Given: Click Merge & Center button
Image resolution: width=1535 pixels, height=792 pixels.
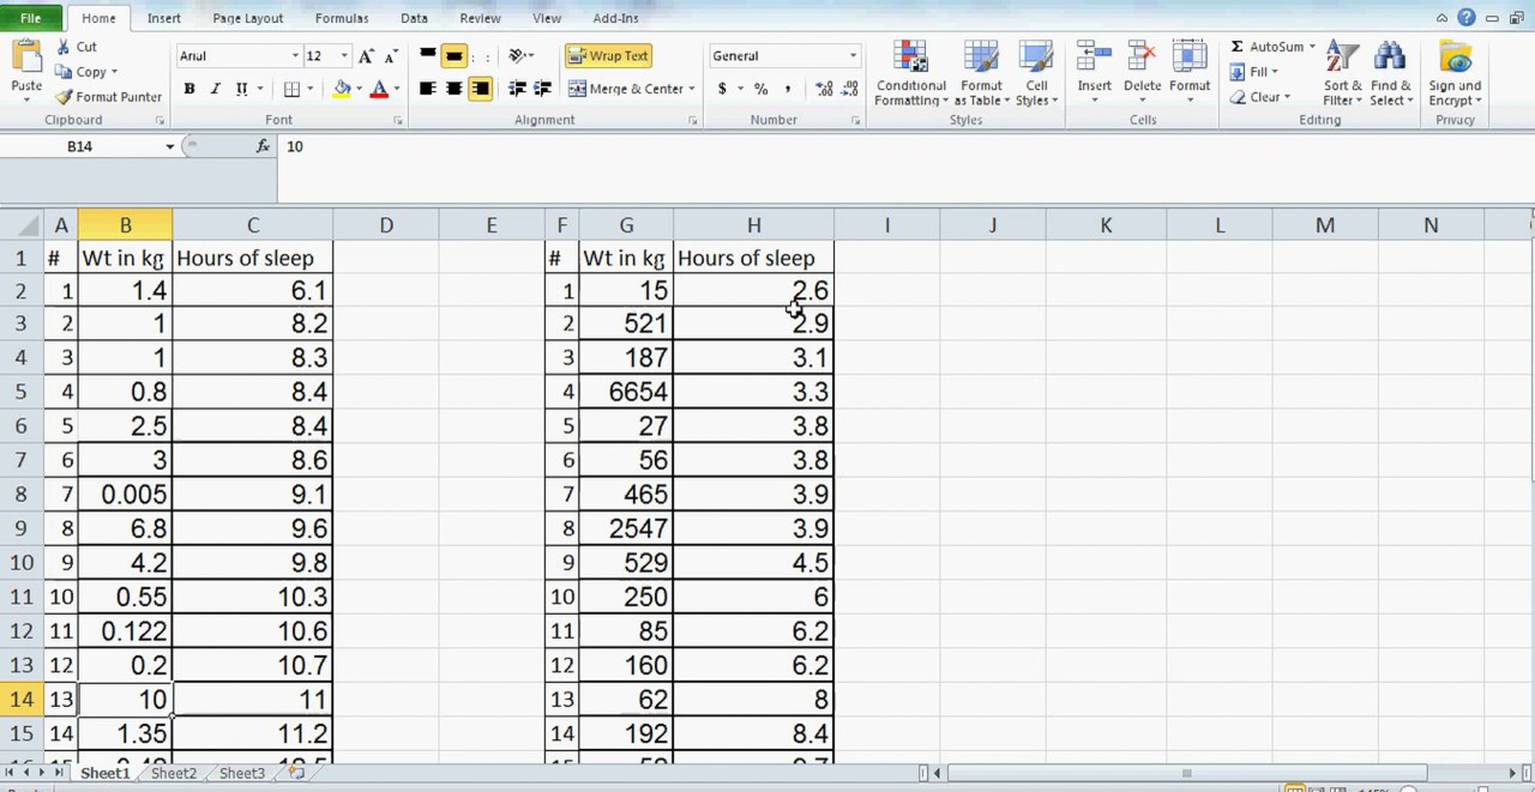Looking at the screenshot, I should pos(630,89).
